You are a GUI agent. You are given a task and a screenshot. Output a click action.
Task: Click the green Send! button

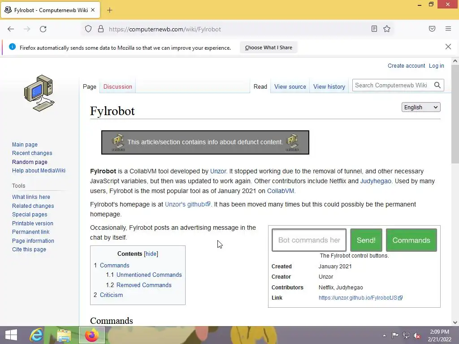point(366,240)
